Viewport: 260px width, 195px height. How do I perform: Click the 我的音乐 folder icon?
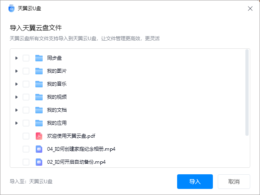[39, 84]
